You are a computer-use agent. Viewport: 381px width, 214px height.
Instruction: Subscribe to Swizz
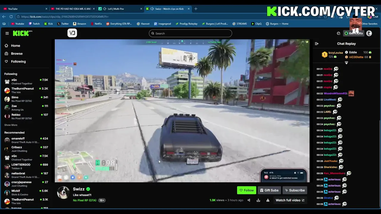295,190
